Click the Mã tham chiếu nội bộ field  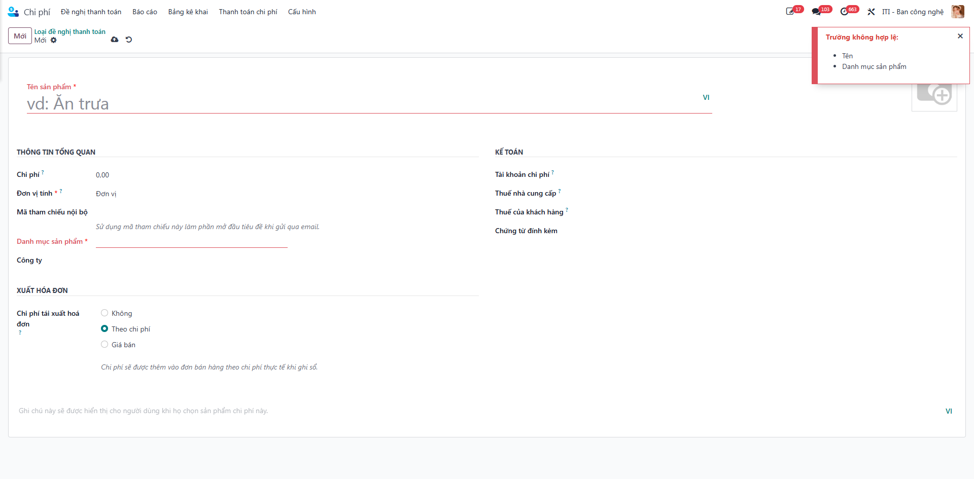tap(192, 212)
